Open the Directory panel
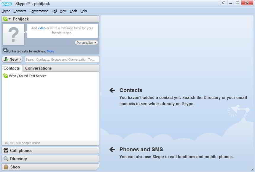The height and width of the screenshot is (172, 255). click(x=50, y=159)
